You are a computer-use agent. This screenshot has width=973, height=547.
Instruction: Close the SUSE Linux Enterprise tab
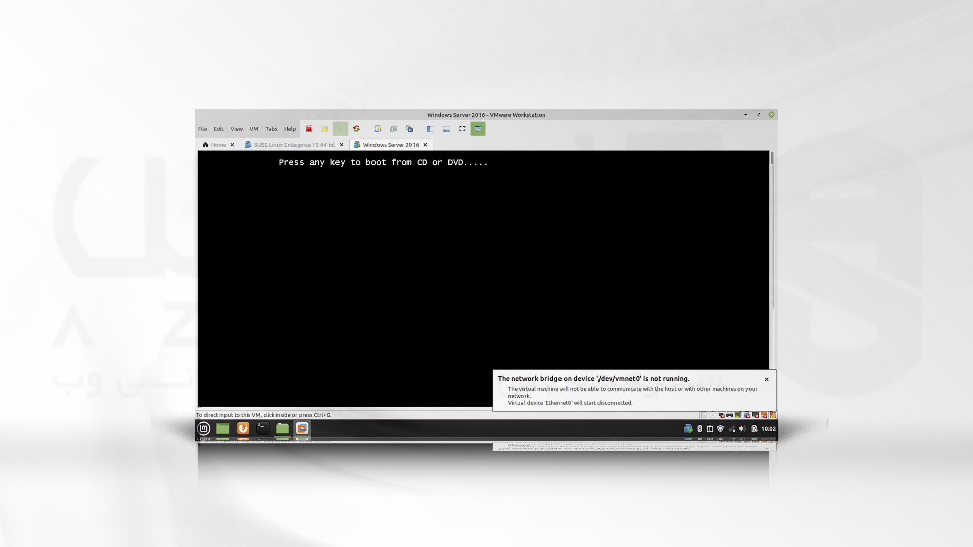tap(342, 145)
